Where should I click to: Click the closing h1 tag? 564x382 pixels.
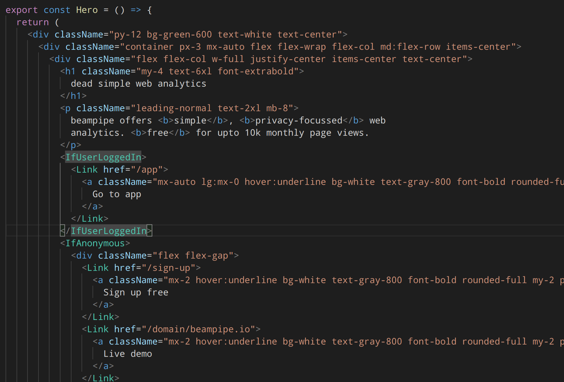[73, 96]
